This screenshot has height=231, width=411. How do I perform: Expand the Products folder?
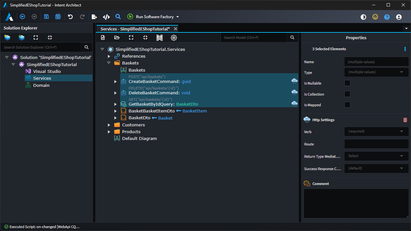[109, 132]
